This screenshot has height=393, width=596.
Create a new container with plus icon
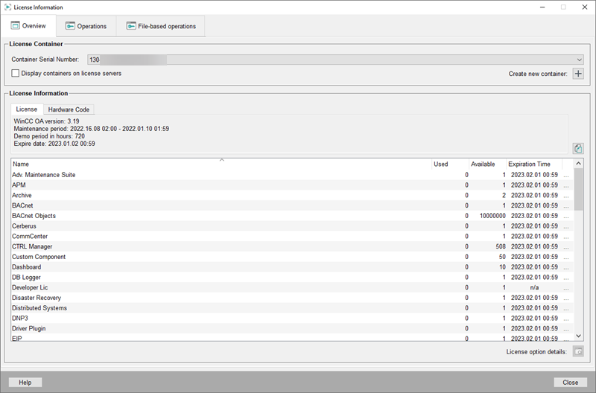[578, 74]
